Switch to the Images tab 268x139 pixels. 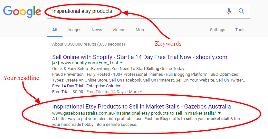(x=74, y=30)
